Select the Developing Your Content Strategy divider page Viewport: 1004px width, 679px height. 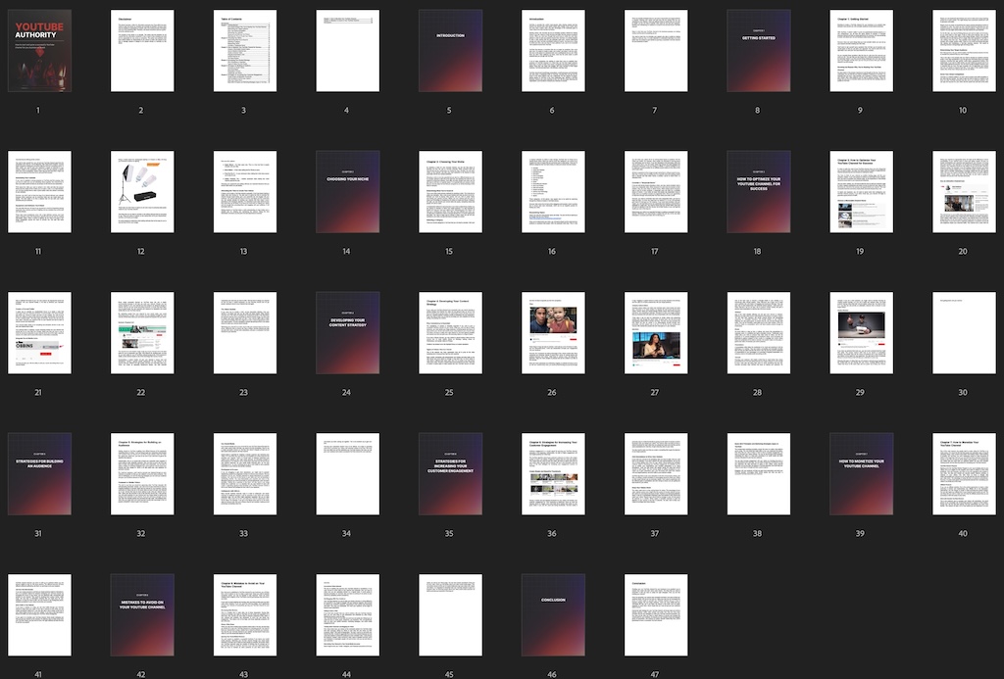click(347, 332)
